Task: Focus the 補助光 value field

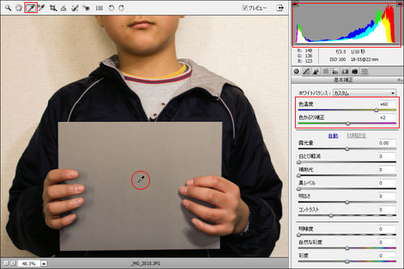Action: pyautogui.click(x=387, y=169)
